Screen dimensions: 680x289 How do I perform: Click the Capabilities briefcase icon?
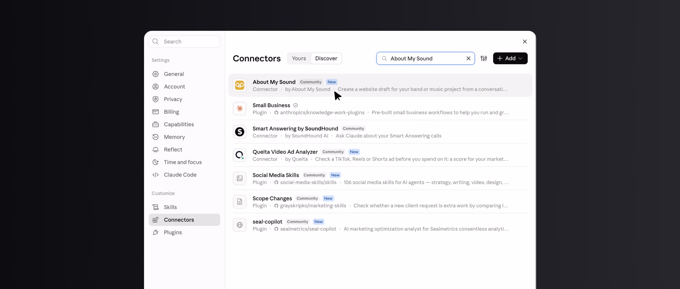(156, 124)
